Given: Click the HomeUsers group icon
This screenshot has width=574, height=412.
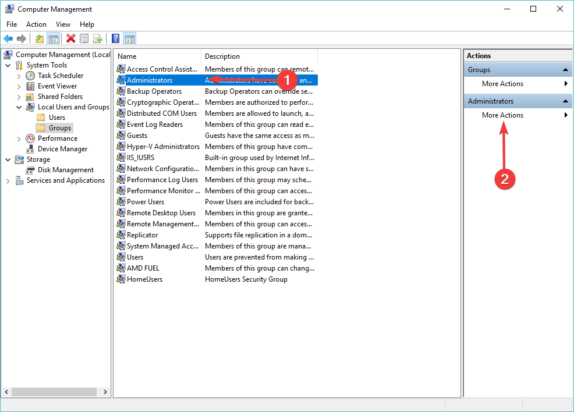Looking at the screenshot, I should [x=121, y=279].
